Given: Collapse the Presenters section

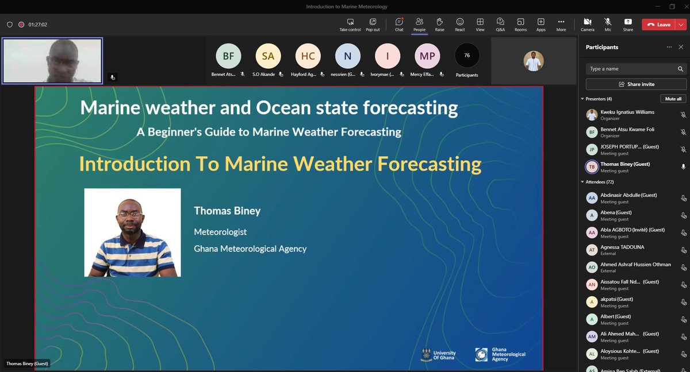Looking at the screenshot, I should pyautogui.click(x=582, y=99).
